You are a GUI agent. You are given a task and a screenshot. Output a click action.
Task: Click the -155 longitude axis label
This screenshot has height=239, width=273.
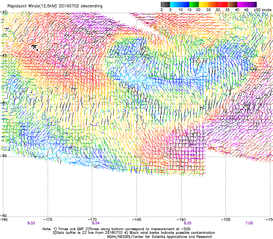click(x=226, y=220)
